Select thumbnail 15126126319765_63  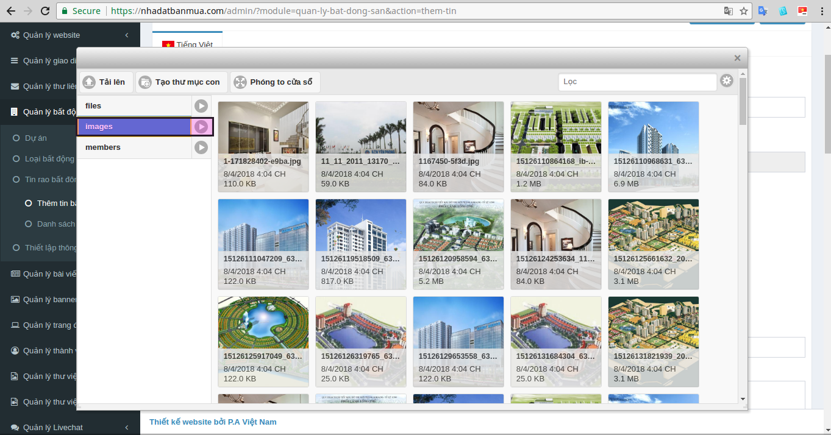tap(361, 342)
